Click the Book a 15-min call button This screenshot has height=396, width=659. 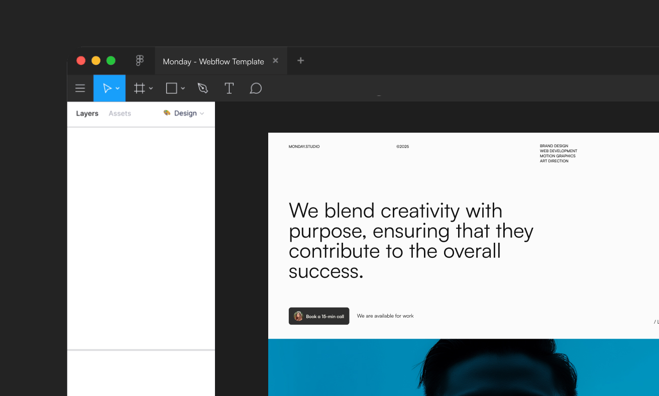coord(319,316)
